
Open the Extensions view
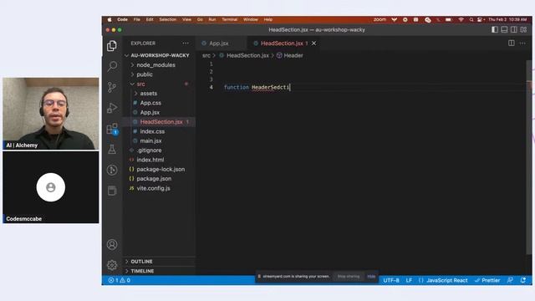tap(112, 129)
